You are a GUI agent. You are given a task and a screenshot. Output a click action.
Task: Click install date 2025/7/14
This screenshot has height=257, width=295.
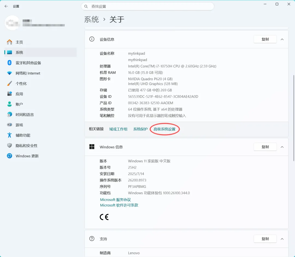136,174
